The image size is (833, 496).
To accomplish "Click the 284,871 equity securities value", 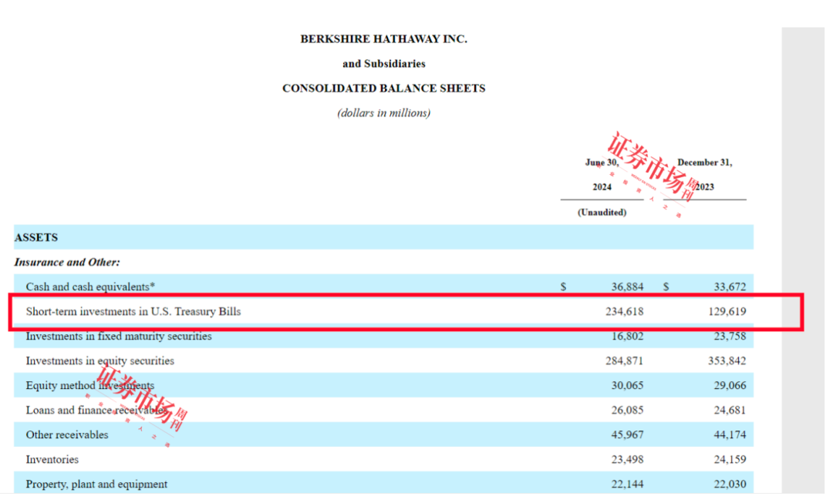I will point(624,360).
